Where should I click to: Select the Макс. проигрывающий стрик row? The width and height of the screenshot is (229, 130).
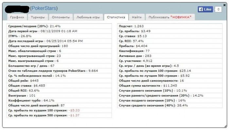[59, 56]
